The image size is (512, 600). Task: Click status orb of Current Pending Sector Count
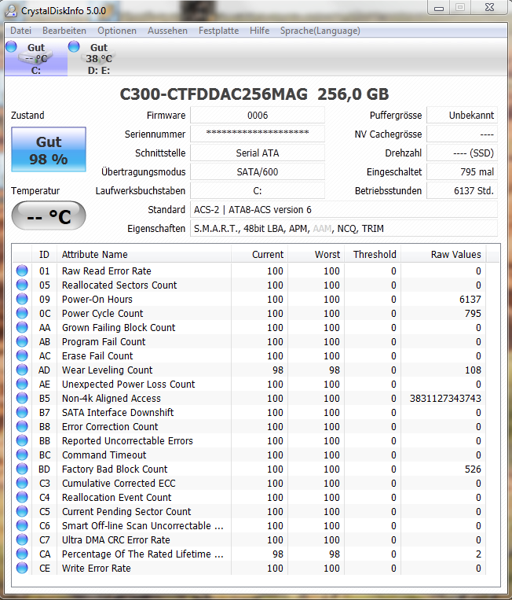point(22,511)
